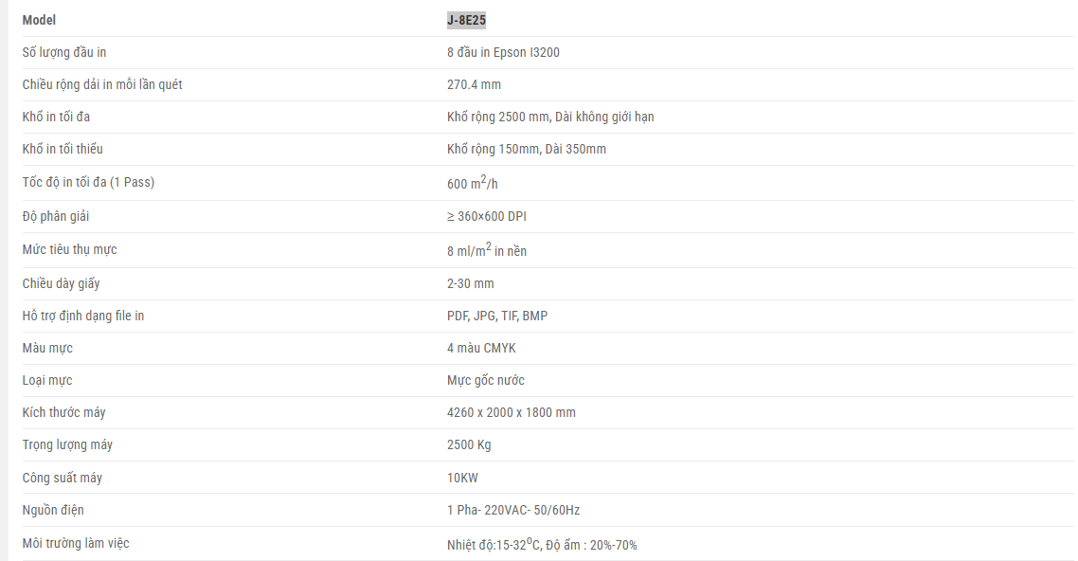The width and height of the screenshot is (1078, 561).
Task: Click the "2-30 mm" paper thickness value
Action: 470,283
